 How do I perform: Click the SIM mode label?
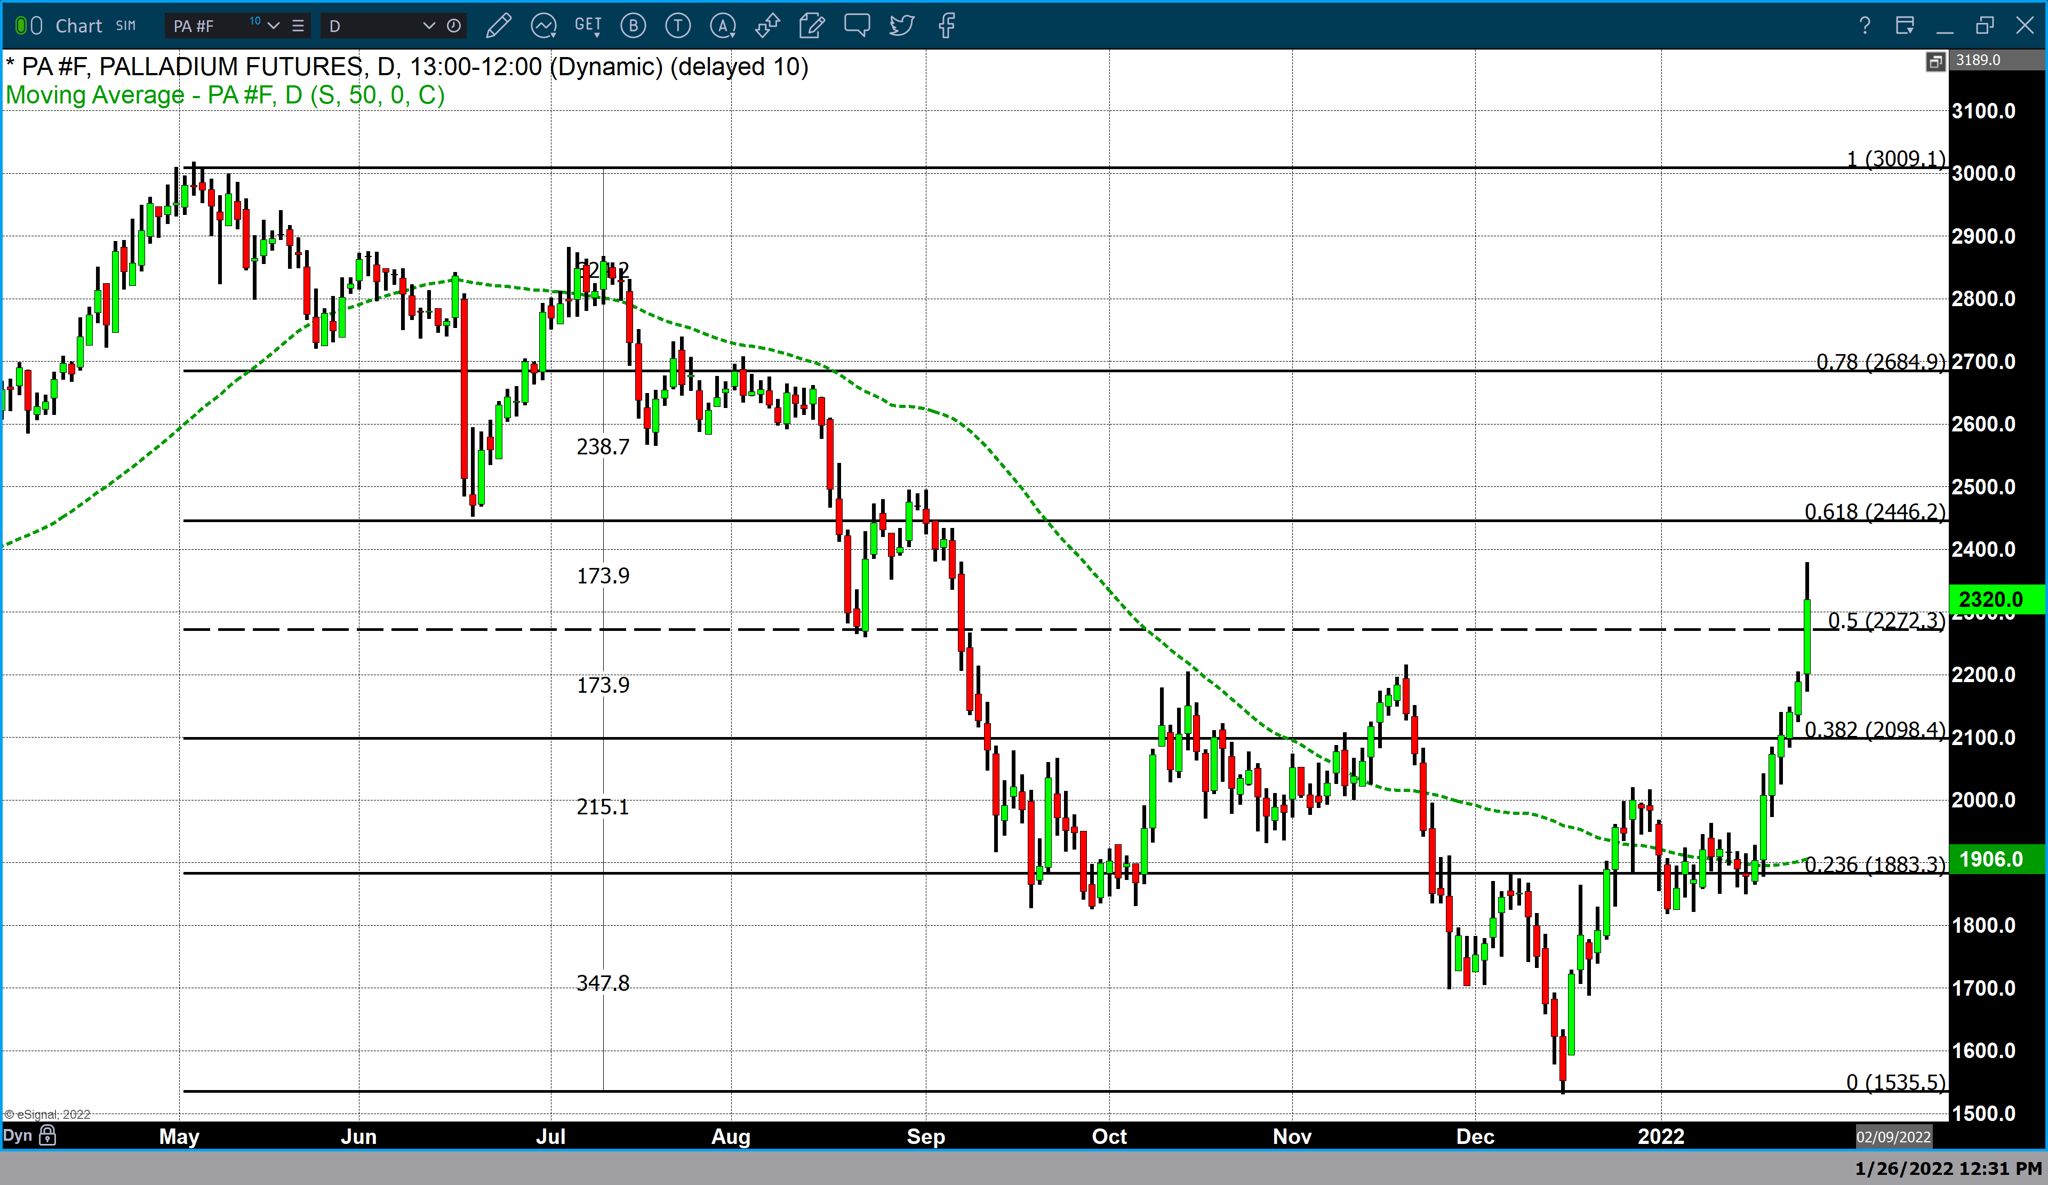point(125,26)
